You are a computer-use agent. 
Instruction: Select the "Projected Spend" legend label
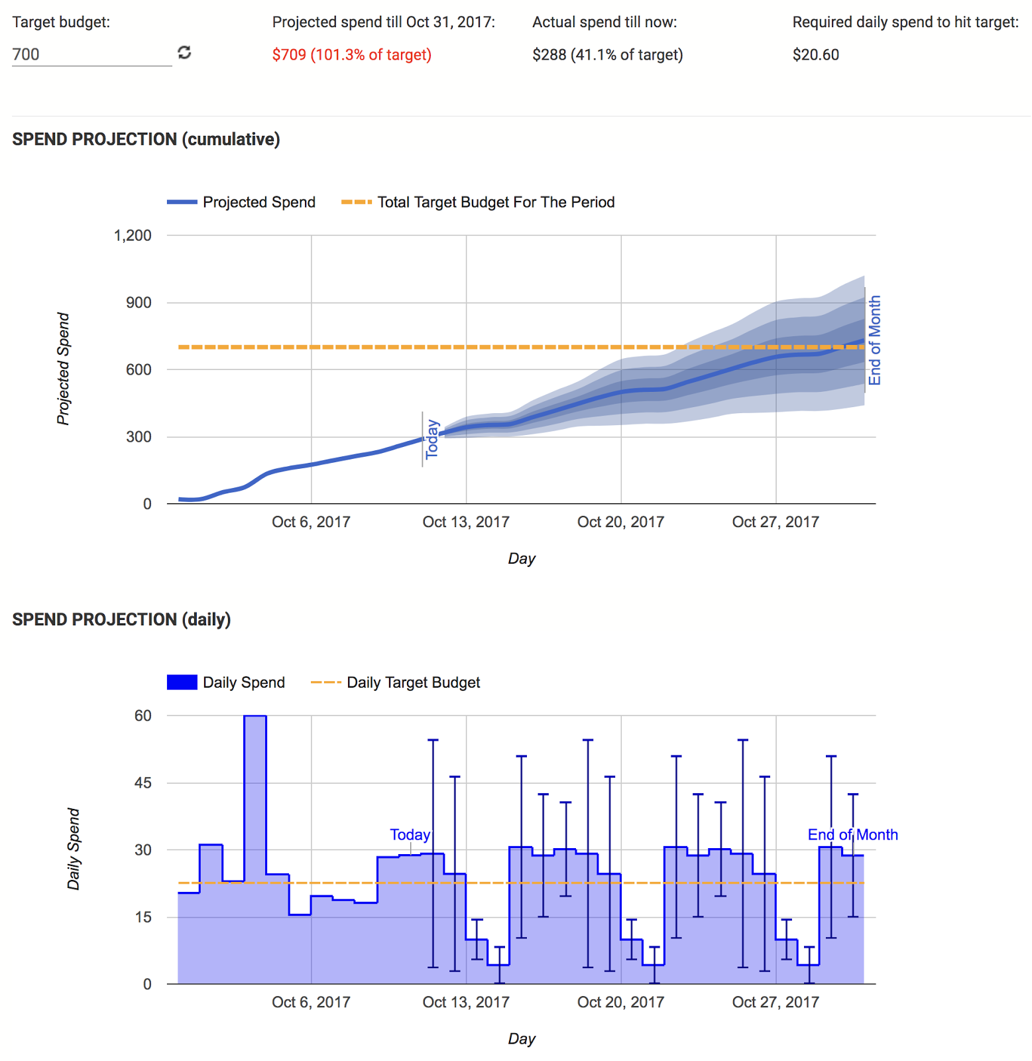258,202
